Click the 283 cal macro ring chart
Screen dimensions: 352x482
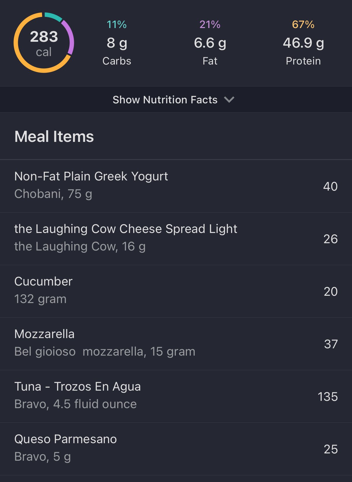coord(44,43)
